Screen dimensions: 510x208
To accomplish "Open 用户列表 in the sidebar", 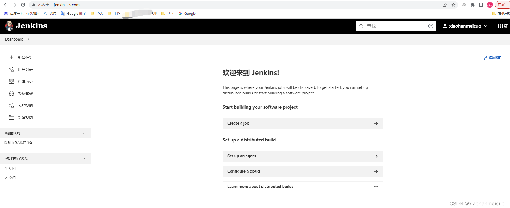I will click(25, 70).
